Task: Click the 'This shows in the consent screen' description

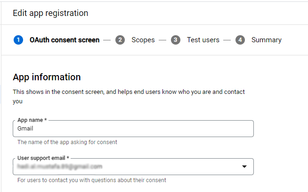Action: pos(129,97)
